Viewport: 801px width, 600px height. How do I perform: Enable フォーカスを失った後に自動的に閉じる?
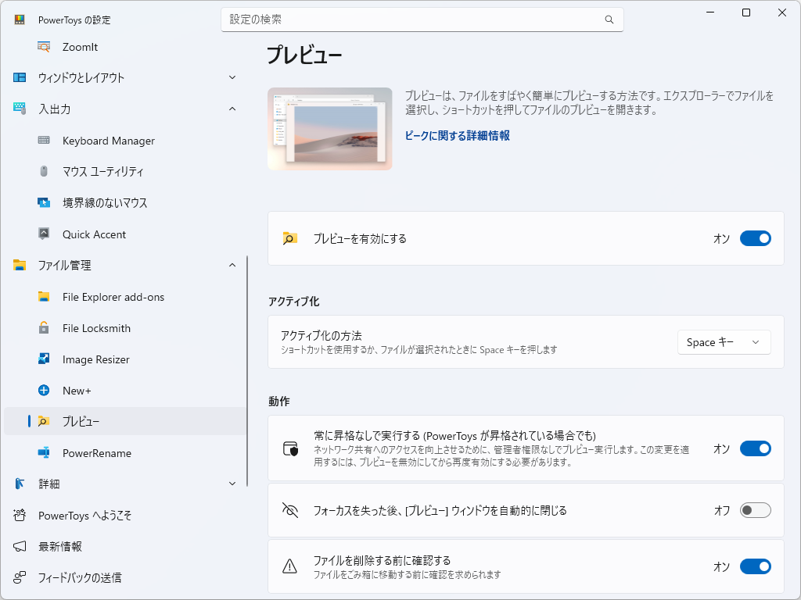click(x=755, y=510)
